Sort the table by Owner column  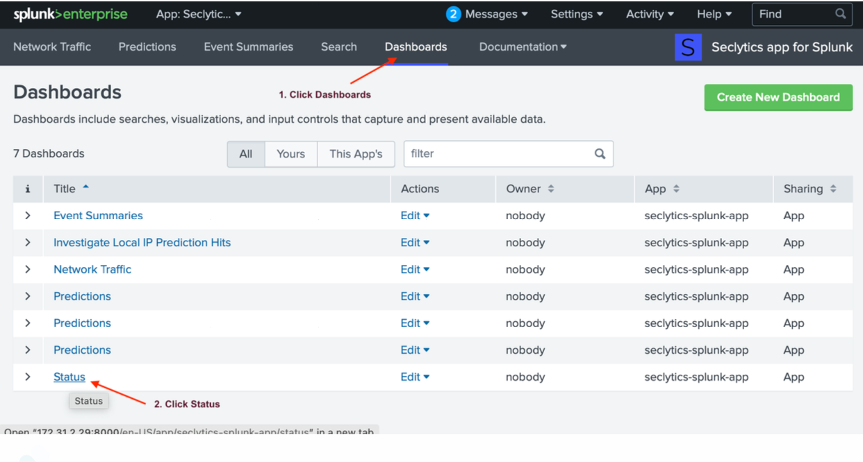coord(530,189)
